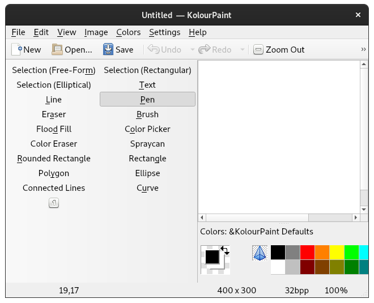Screen dimensions: 374x303
Task: Toggle the Pen tool
Action: point(147,99)
